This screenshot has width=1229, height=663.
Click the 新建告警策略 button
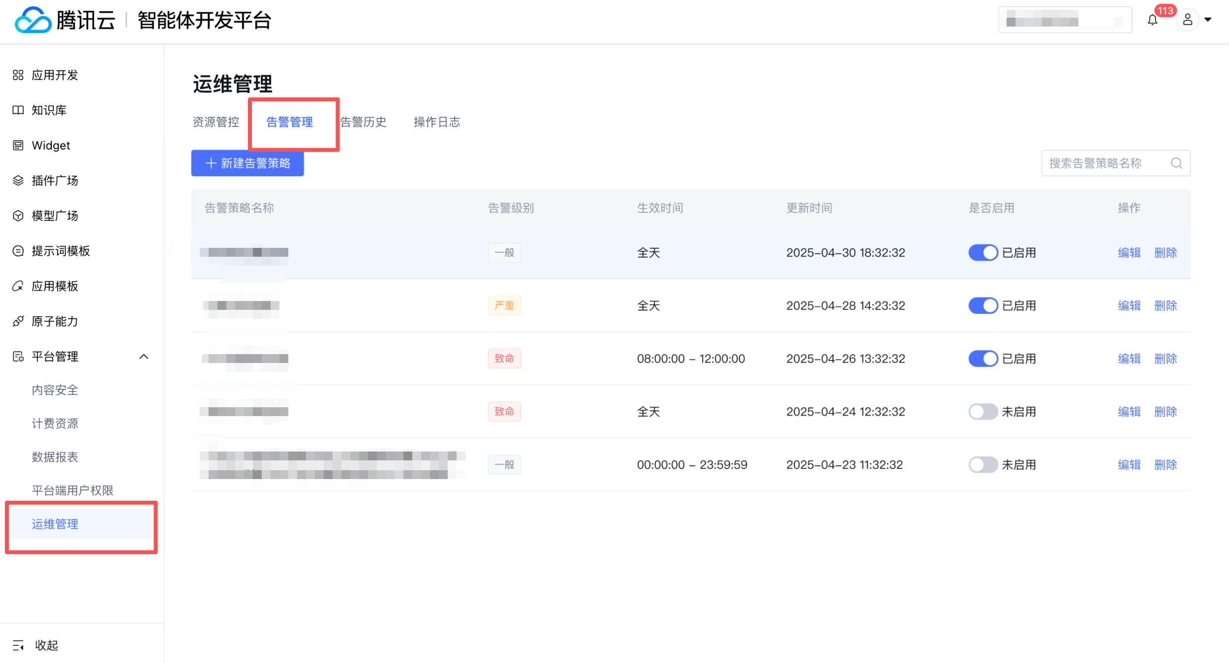coord(247,163)
